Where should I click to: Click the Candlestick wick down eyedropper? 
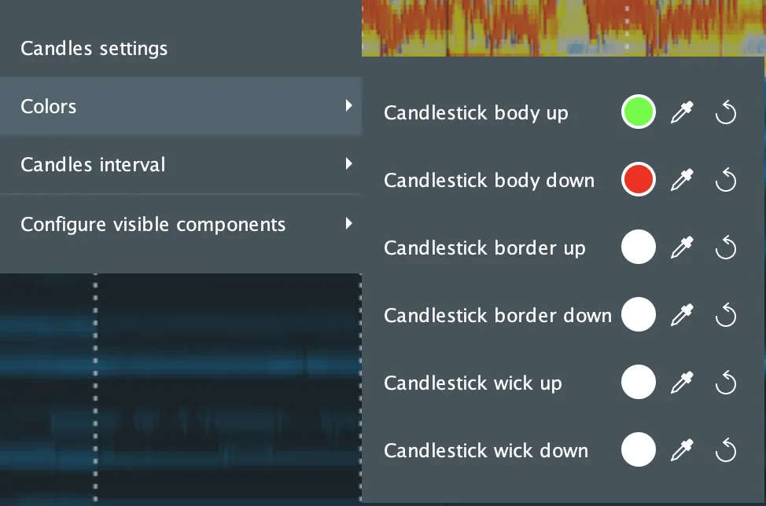tap(681, 451)
